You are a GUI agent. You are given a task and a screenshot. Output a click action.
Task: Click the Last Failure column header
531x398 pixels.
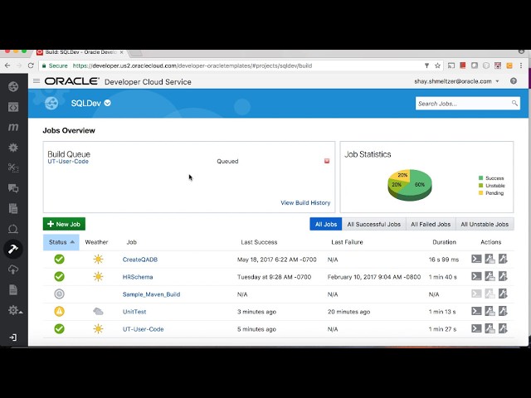point(347,242)
